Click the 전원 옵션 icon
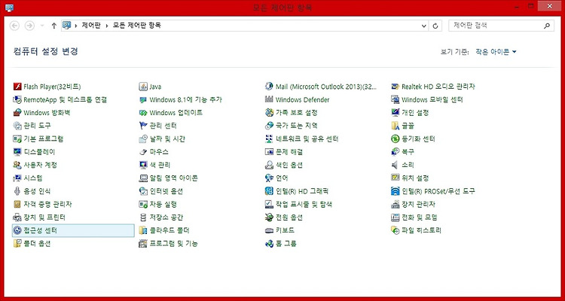 coord(269,217)
